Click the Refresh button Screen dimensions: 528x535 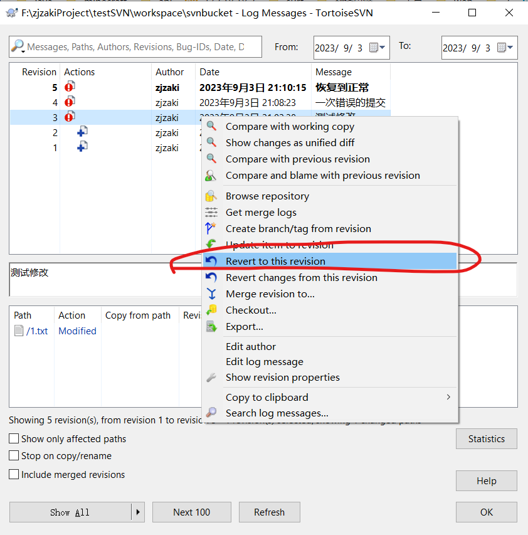coord(270,512)
